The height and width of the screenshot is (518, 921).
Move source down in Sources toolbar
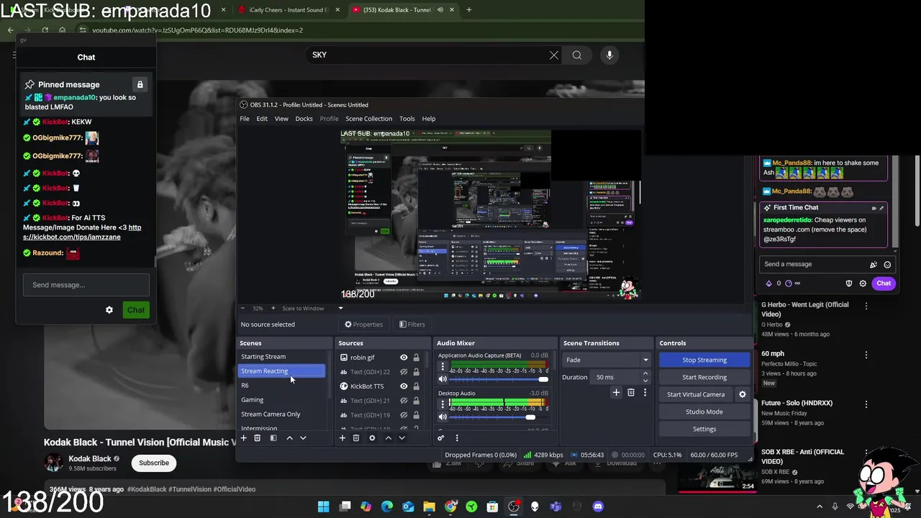pos(401,437)
